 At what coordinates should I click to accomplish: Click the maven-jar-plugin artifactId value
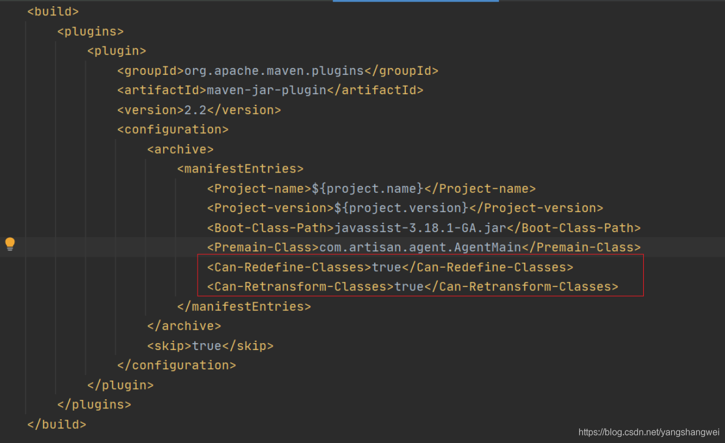pos(266,90)
